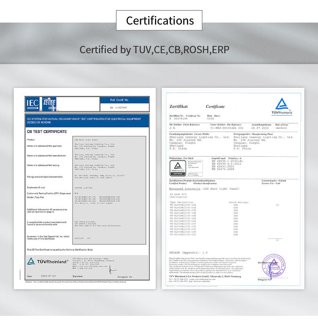The image size is (318, 332).
Task: Click the name Hongyan Yu under the stamp
Action: [x=264, y=280]
